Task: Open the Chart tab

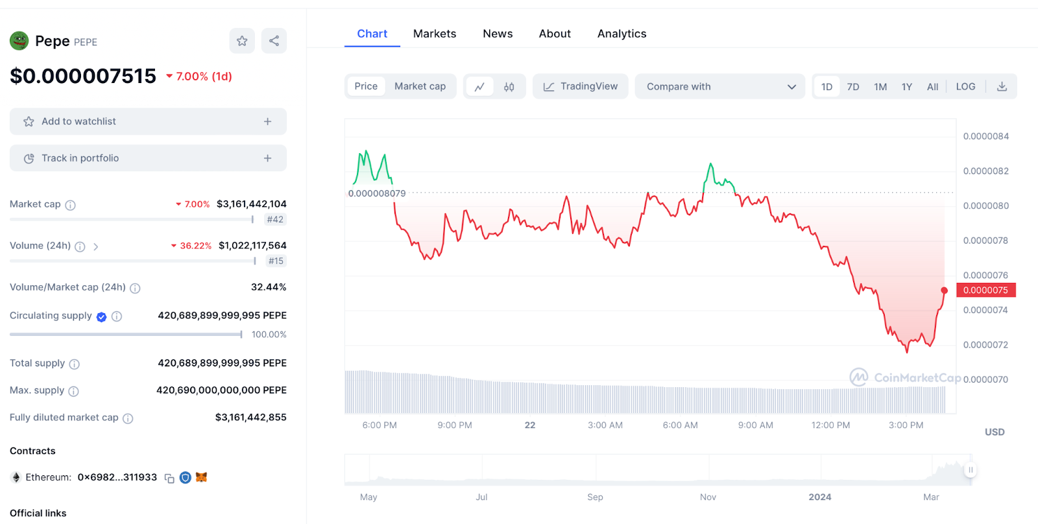Action: pyautogui.click(x=372, y=34)
